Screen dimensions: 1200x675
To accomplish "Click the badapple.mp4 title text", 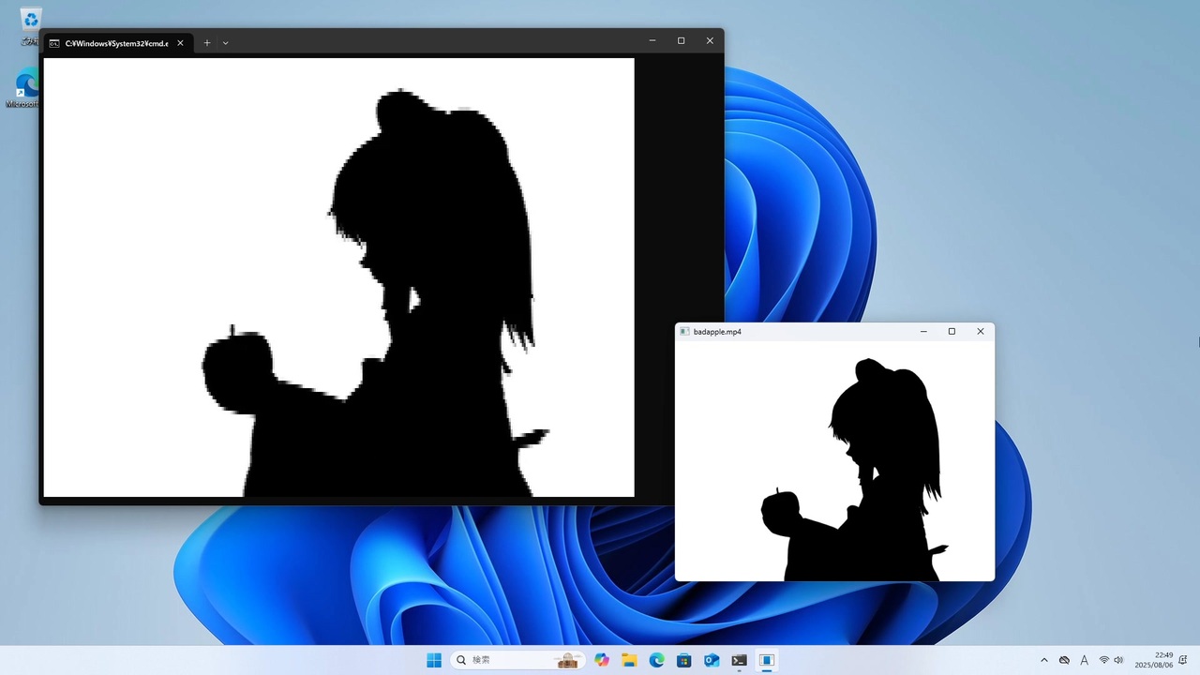I will [717, 332].
